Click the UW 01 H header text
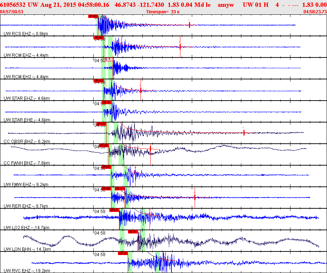The height and width of the screenshot is (273, 327). pyautogui.click(x=256, y=5)
